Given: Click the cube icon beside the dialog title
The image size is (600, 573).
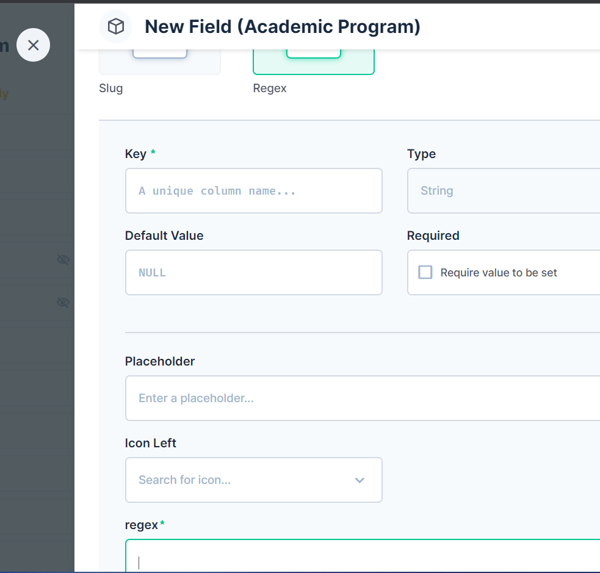Looking at the screenshot, I should tap(115, 26).
